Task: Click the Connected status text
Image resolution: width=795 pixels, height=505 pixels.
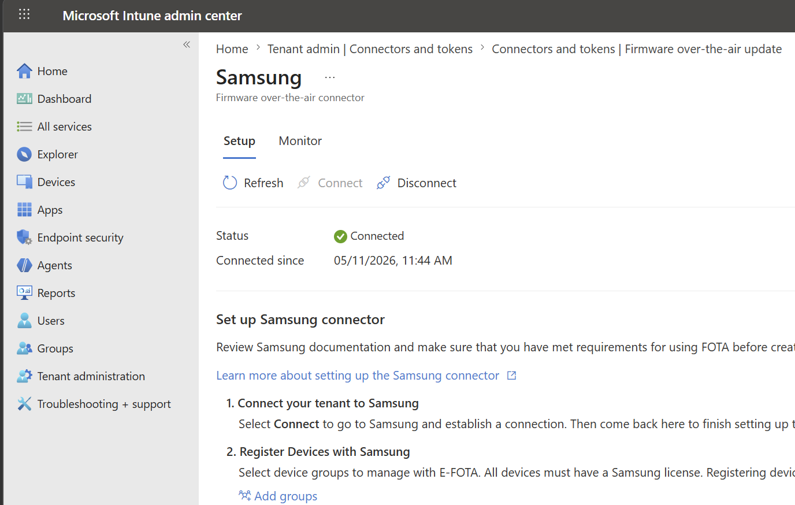Action: click(377, 236)
